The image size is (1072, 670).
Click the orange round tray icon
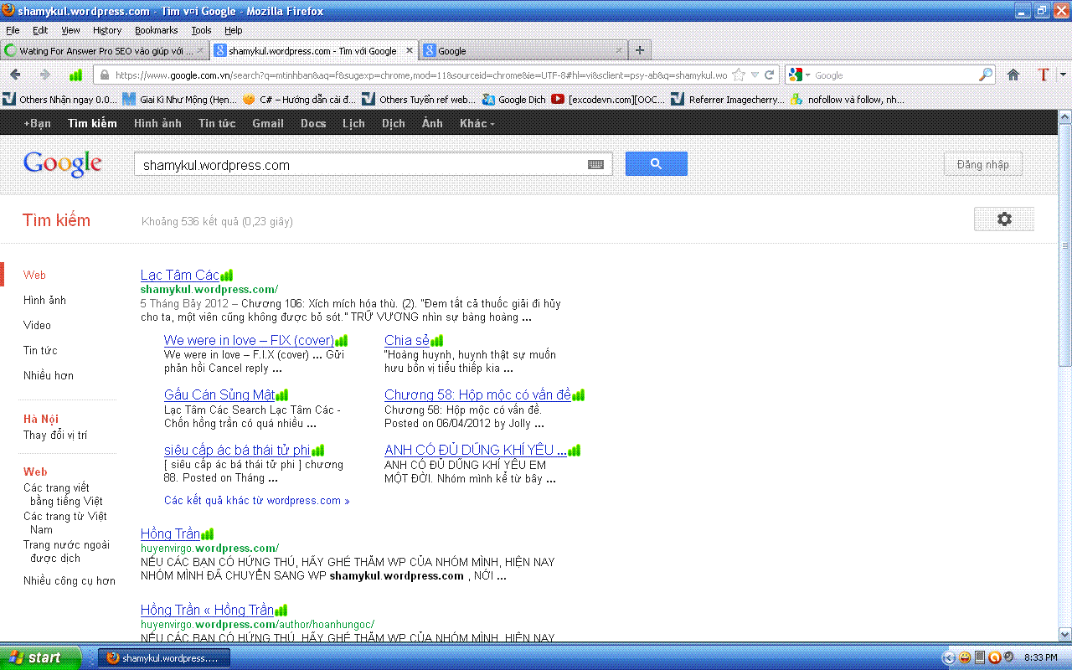994,657
